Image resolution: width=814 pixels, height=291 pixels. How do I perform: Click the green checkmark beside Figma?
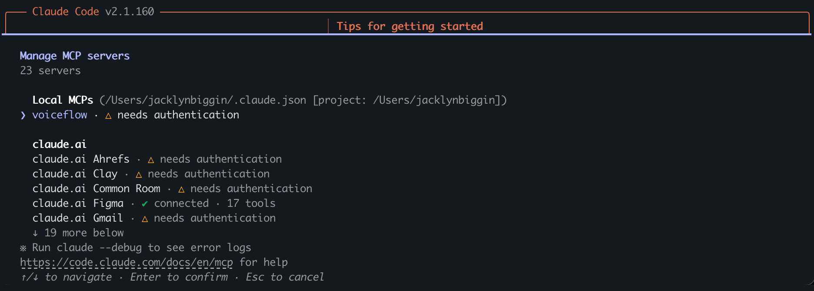[145, 203]
